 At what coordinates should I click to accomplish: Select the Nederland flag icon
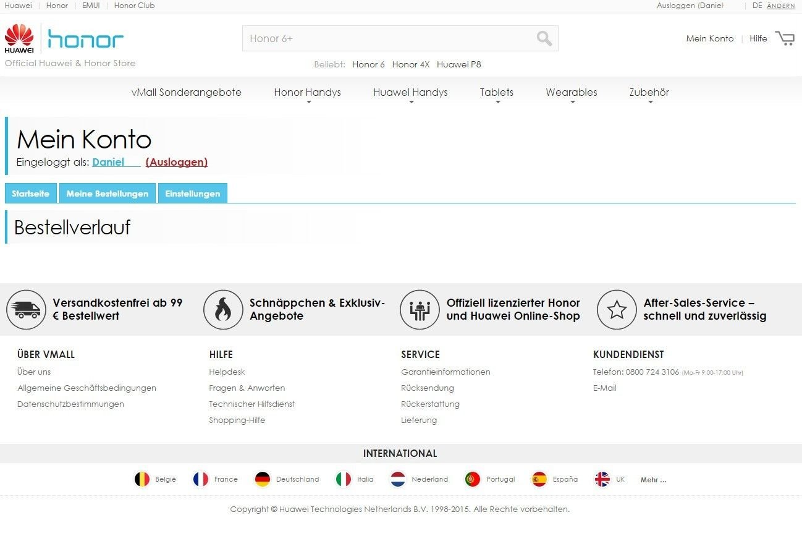[x=398, y=479]
